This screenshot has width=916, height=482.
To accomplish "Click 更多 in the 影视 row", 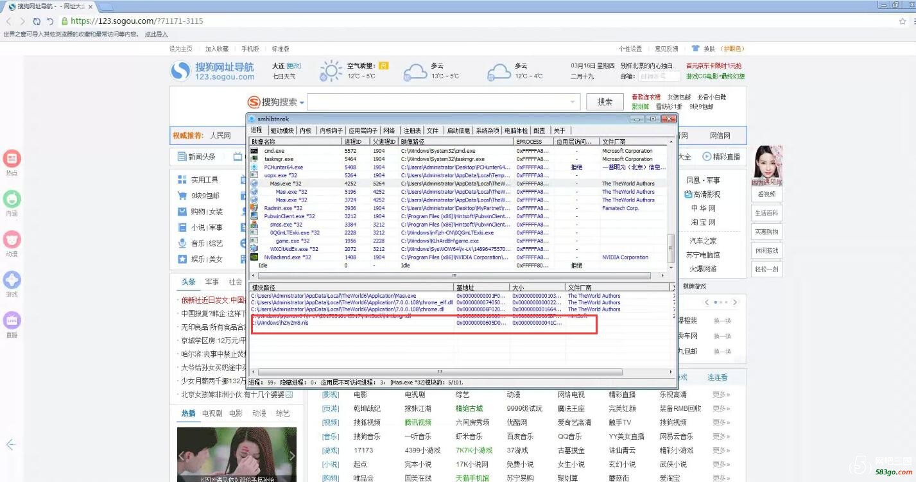I will pos(721,395).
